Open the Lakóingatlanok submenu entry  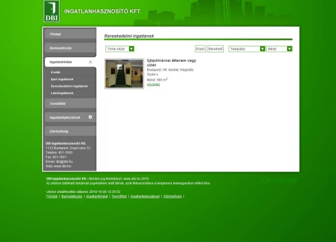(x=62, y=93)
